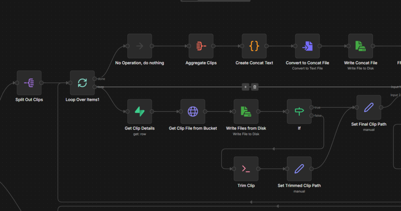Click the Get Clip File from Bucket globe node

[x=193, y=111]
